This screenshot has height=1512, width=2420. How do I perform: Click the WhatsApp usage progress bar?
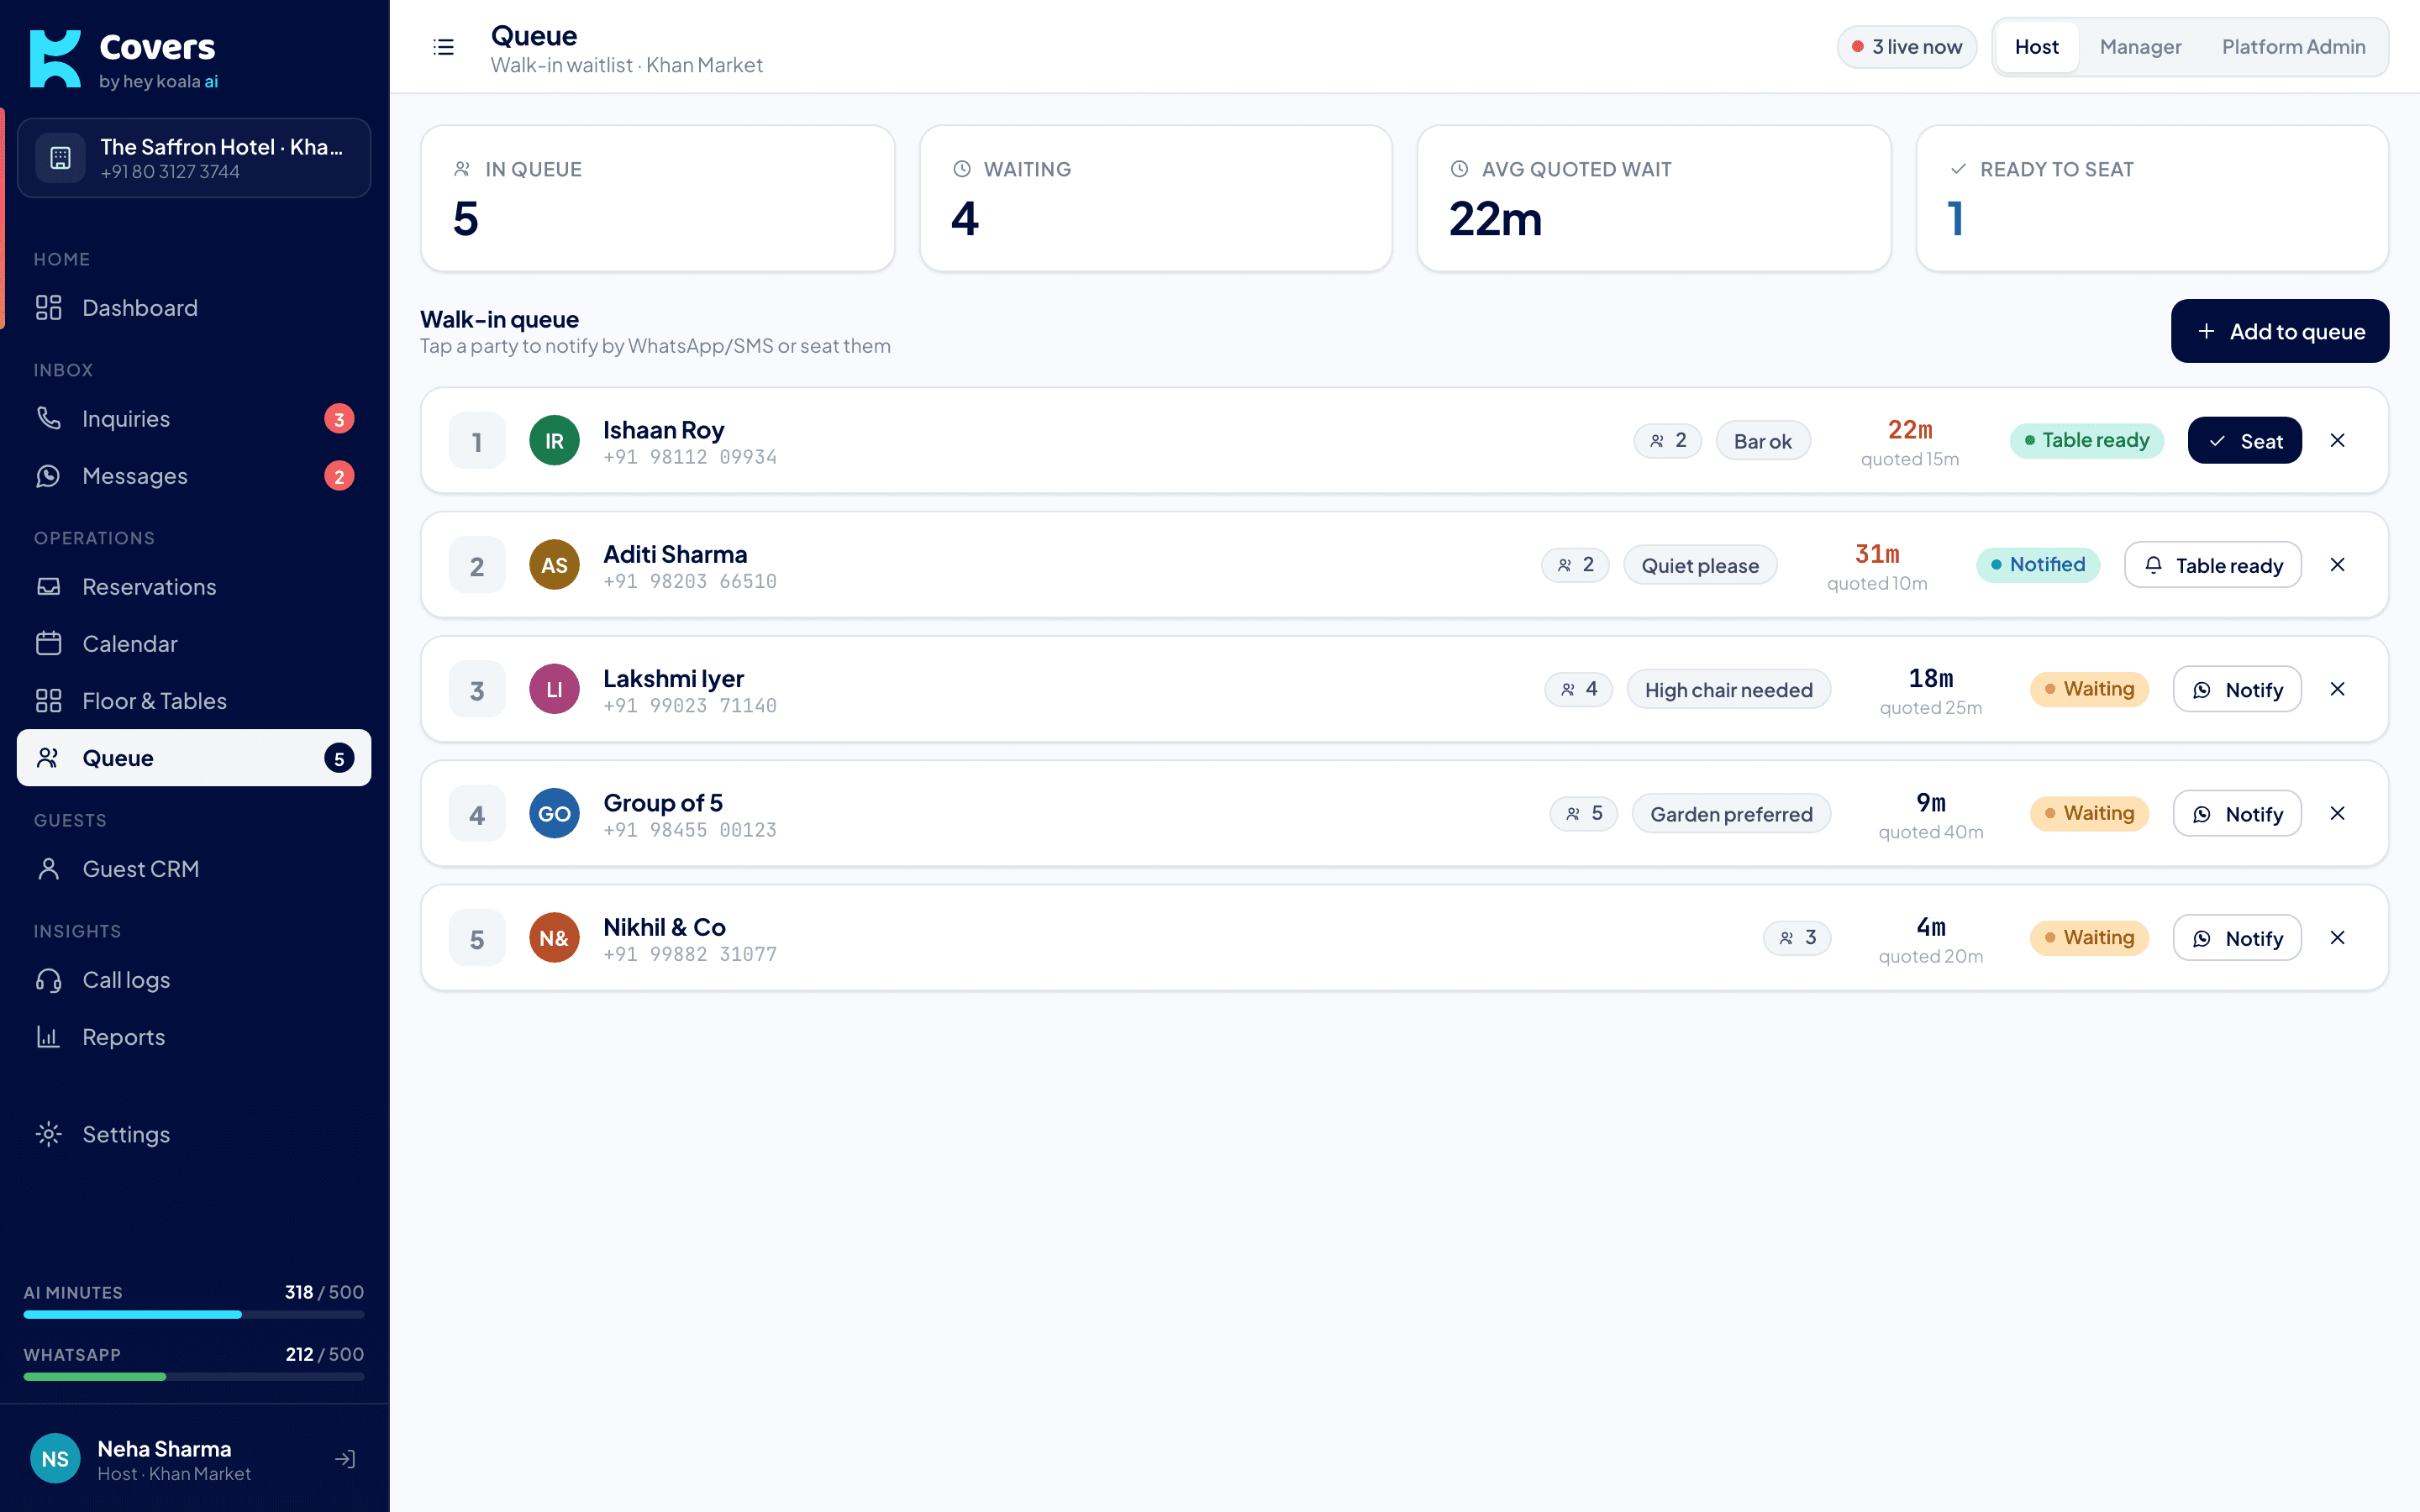(x=194, y=1377)
